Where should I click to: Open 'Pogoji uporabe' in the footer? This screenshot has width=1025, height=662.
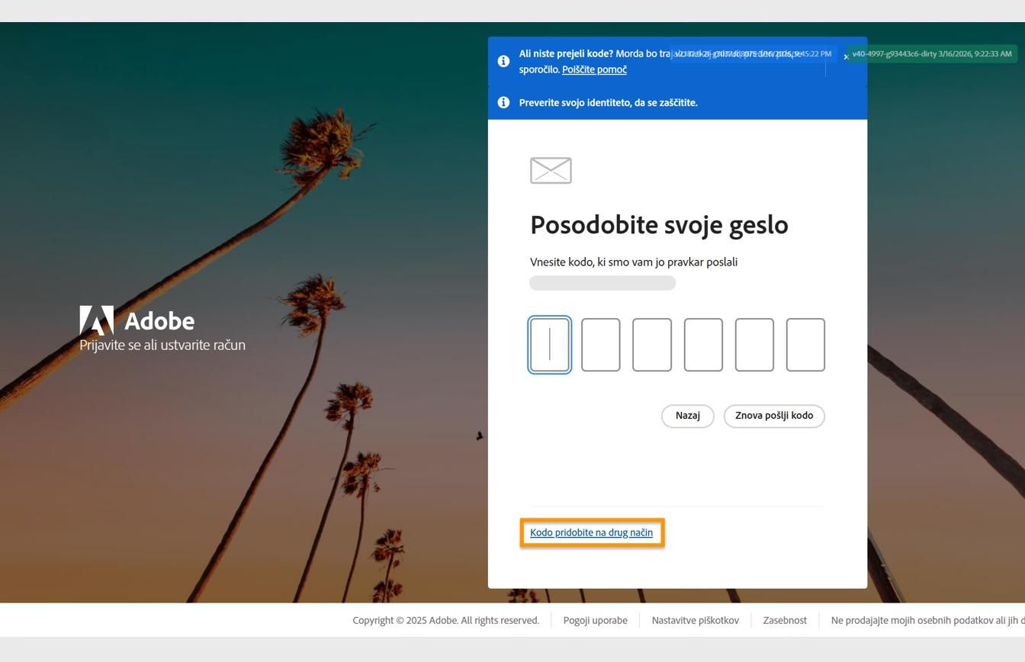595,620
